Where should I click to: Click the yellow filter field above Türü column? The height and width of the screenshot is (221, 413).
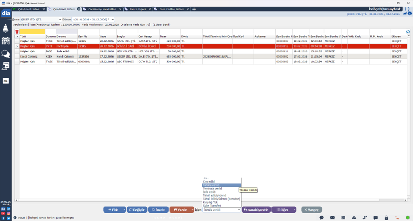pos(32,31)
